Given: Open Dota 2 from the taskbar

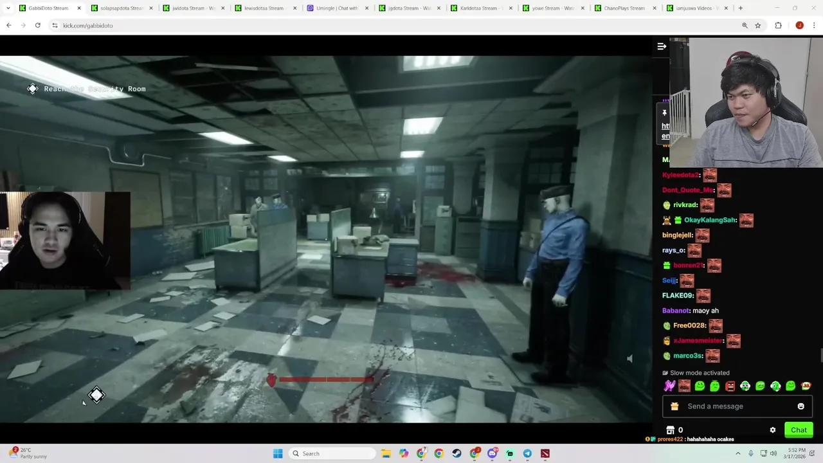Looking at the screenshot, I should click(x=545, y=453).
